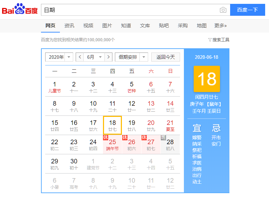Select June 21 夏至 in the calendar
The image size is (269, 197).
[x=170, y=125]
